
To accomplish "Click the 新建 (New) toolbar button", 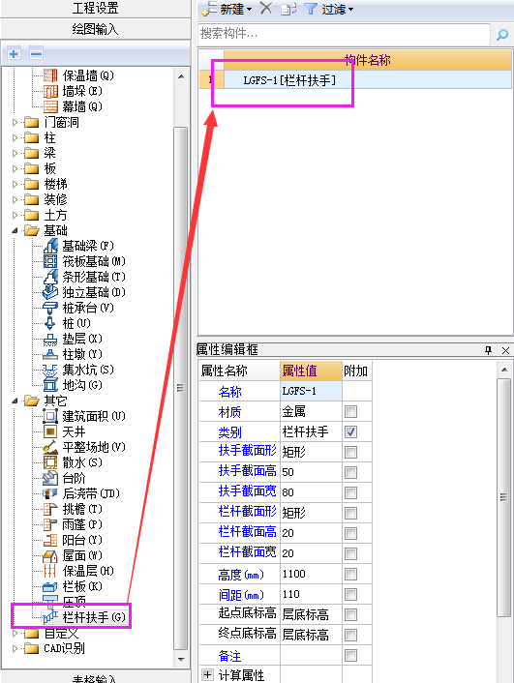I will [x=227, y=9].
